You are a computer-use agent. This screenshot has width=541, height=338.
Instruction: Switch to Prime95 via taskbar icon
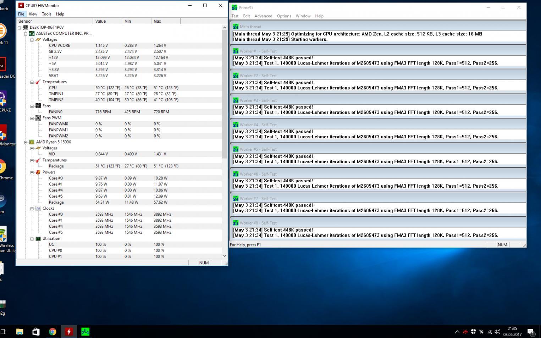[85, 332]
